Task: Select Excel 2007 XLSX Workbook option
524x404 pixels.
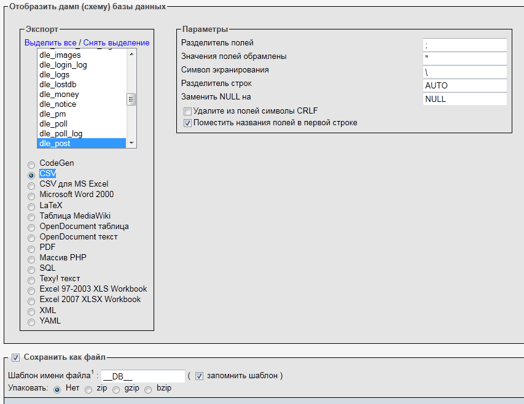Action: tap(31, 301)
